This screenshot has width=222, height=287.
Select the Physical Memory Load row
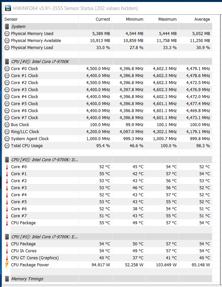[x=107, y=48]
